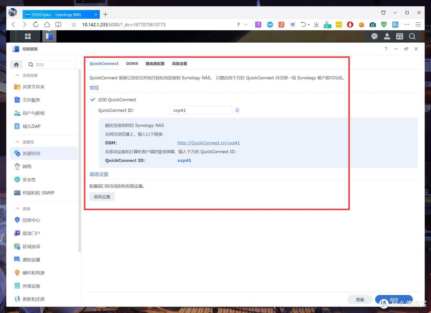Click the QuickConnect ID info icon

tap(237, 110)
